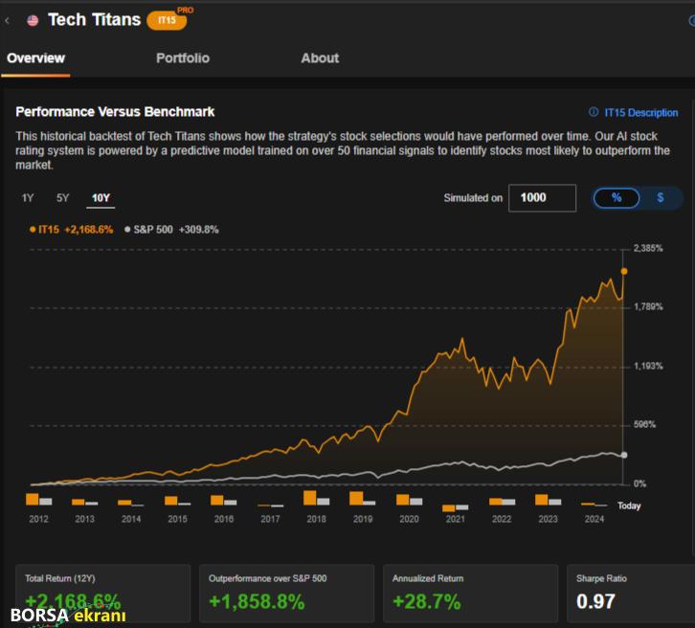Open the About tab

320,58
